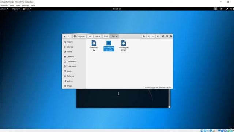Click the pen icon in top bar
The width and height of the screenshot is (234, 132).
pyautogui.click(x=227, y=9)
